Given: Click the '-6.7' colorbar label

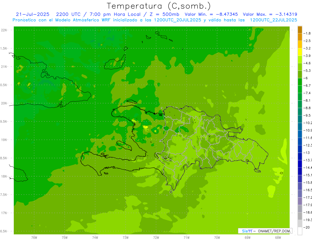Looking at the screenshot, I should (307, 86).
